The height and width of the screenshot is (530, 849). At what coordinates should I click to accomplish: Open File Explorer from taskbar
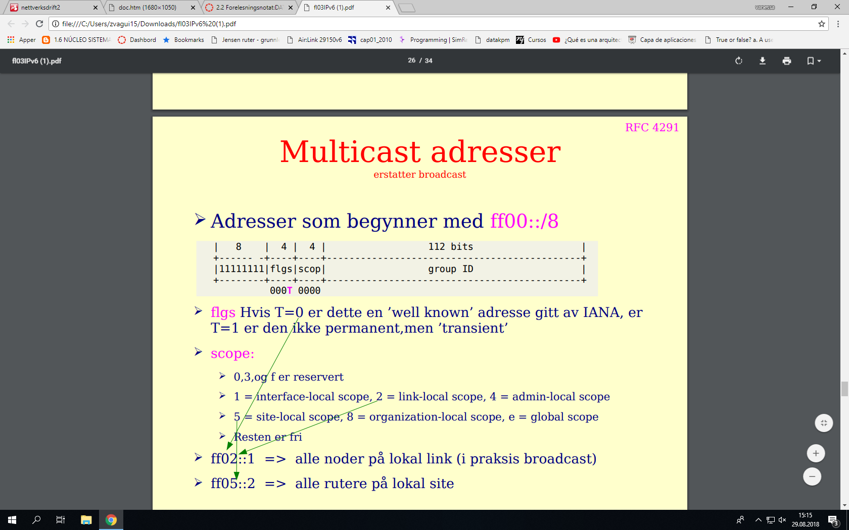pyautogui.click(x=86, y=520)
